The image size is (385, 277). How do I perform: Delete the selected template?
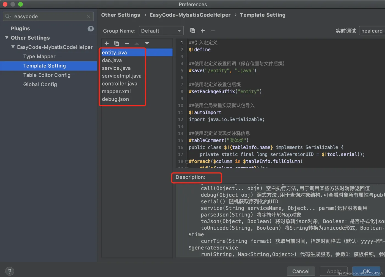(127, 43)
